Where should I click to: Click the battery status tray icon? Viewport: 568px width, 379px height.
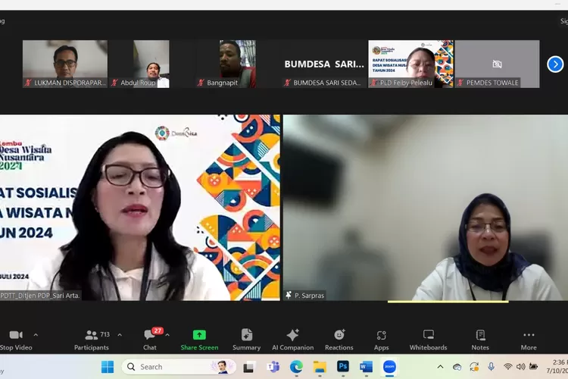[533, 367]
